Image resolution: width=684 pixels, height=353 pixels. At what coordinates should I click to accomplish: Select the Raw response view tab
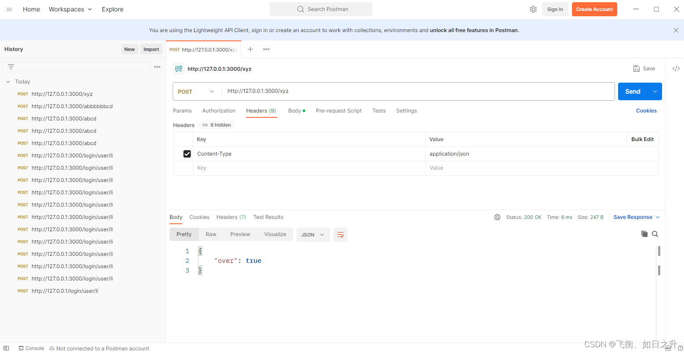click(x=211, y=234)
